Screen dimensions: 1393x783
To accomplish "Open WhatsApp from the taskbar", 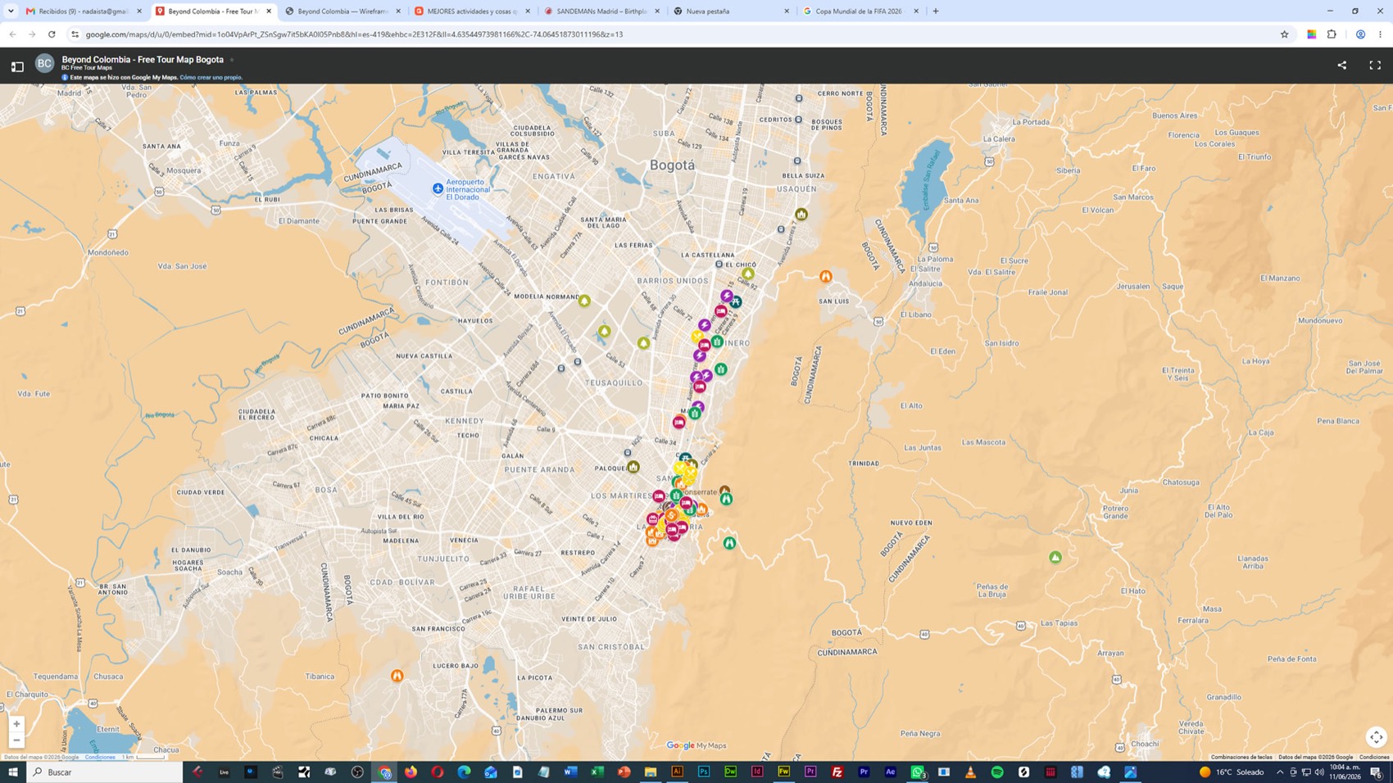I will coord(918,772).
